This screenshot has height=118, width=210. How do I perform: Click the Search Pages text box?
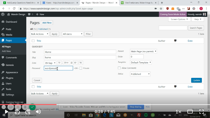tap(173, 28)
